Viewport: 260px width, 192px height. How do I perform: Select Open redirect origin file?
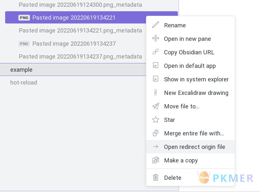pyautogui.click(x=190, y=147)
